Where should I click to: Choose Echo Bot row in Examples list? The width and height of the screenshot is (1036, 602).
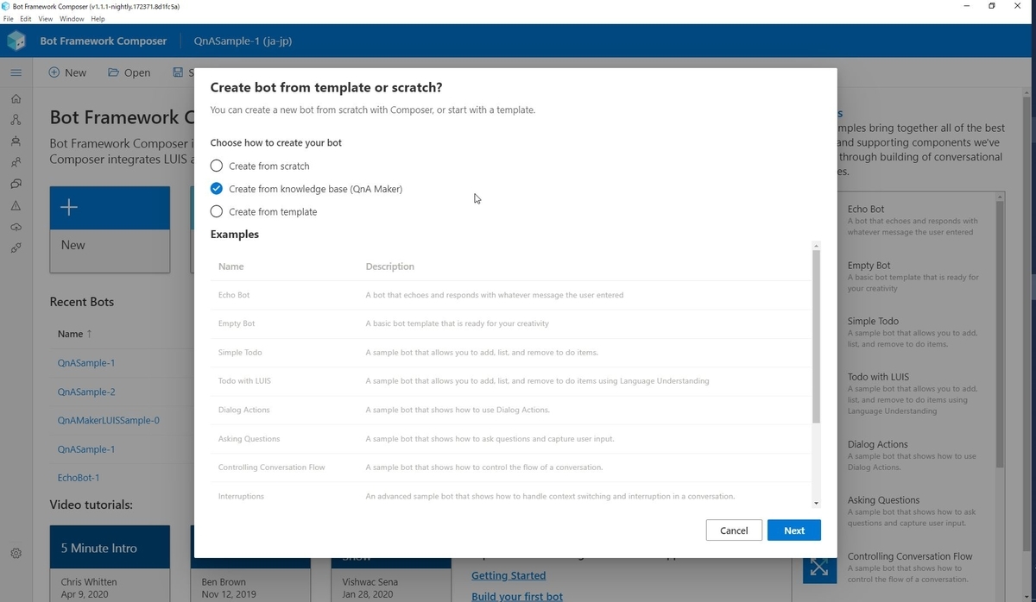click(x=511, y=295)
